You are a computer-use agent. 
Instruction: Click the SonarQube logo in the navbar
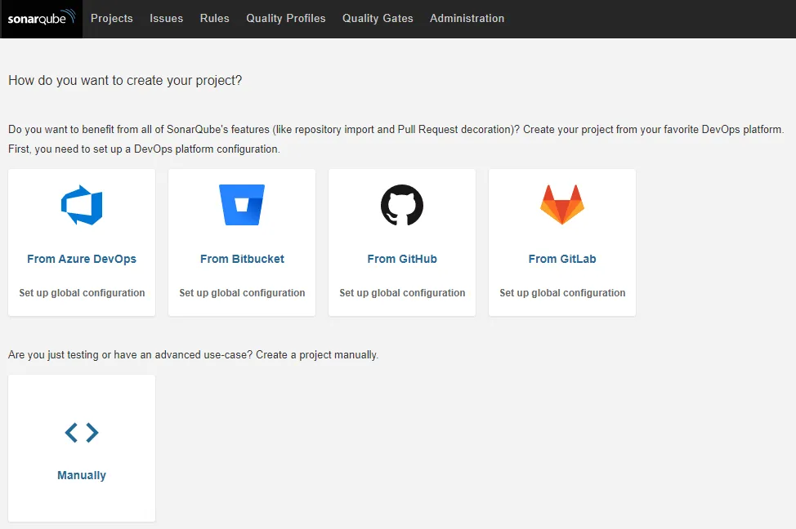point(41,18)
